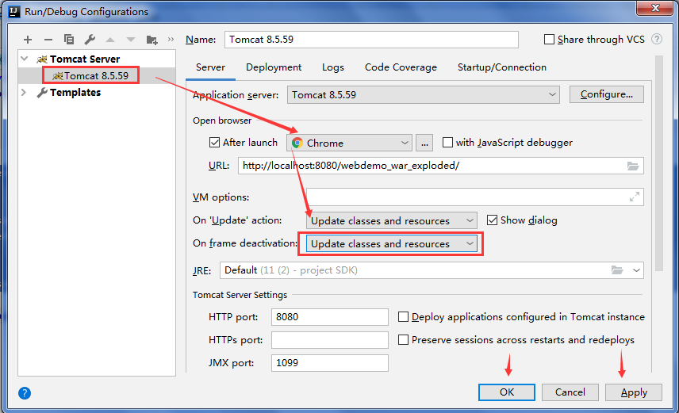Open the Chrome browser dropdown
This screenshot has height=413, width=679.
coord(350,143)
